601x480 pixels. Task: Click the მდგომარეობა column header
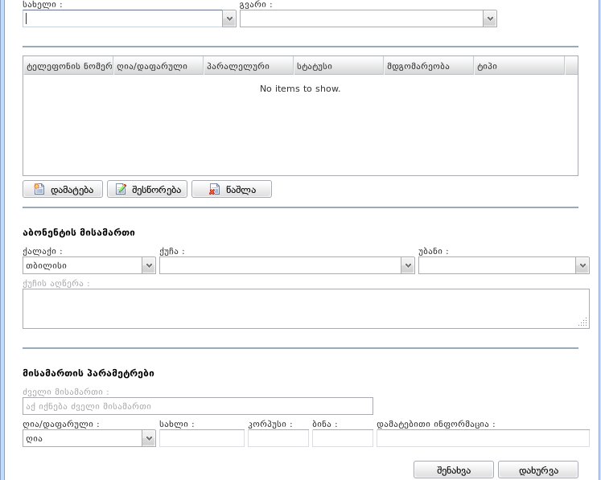(x=427, y=66)
